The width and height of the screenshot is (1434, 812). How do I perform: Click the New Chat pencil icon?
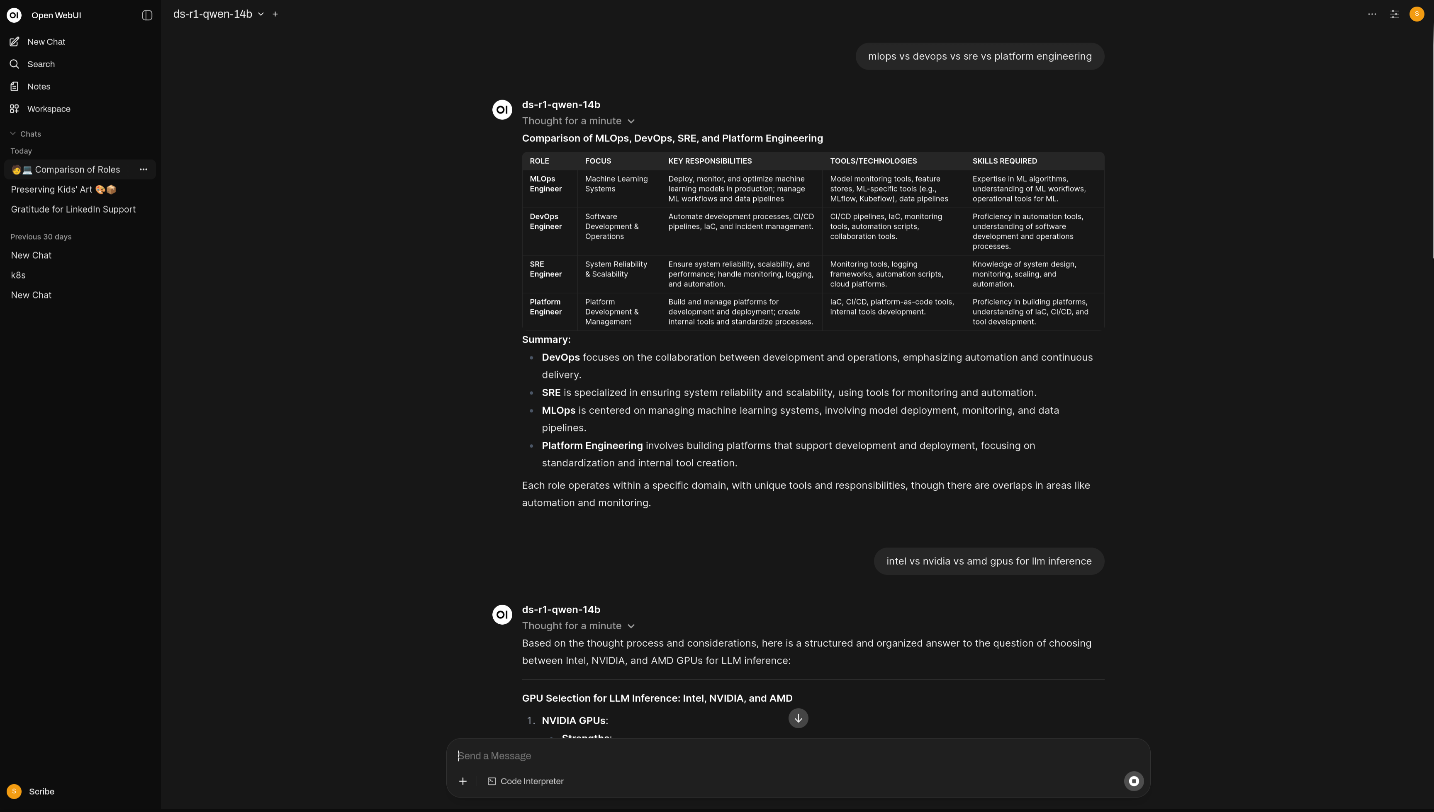15,42
